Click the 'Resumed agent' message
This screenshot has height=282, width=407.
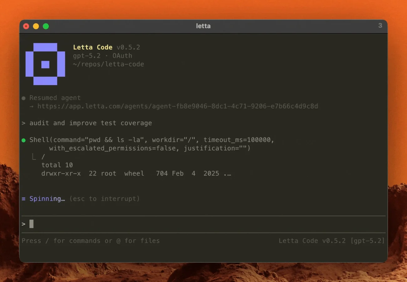click(55, 98)
